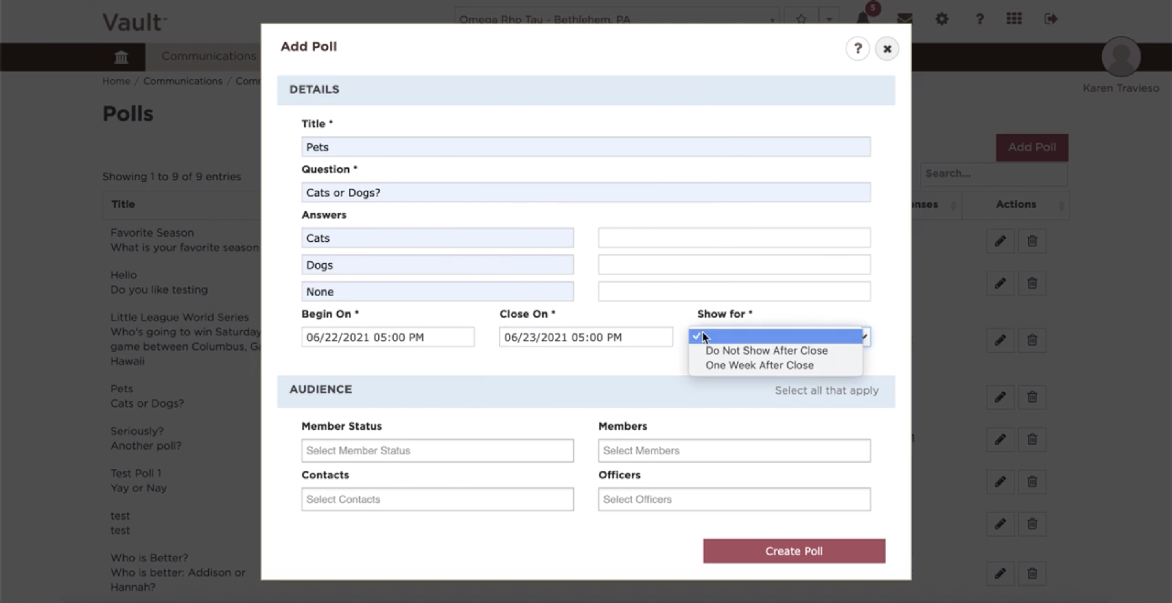Delete the Little League World Series poll

1032,340
